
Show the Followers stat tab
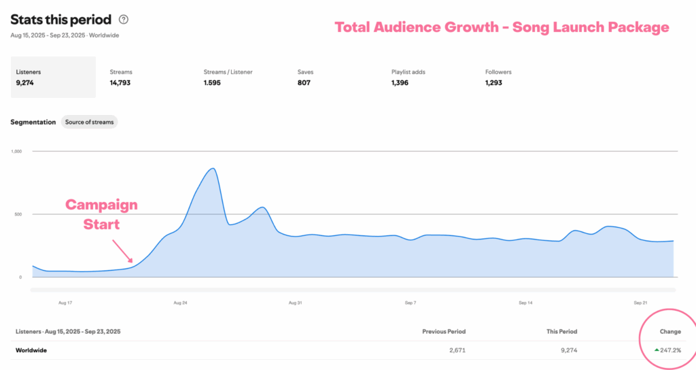[498, 77]
